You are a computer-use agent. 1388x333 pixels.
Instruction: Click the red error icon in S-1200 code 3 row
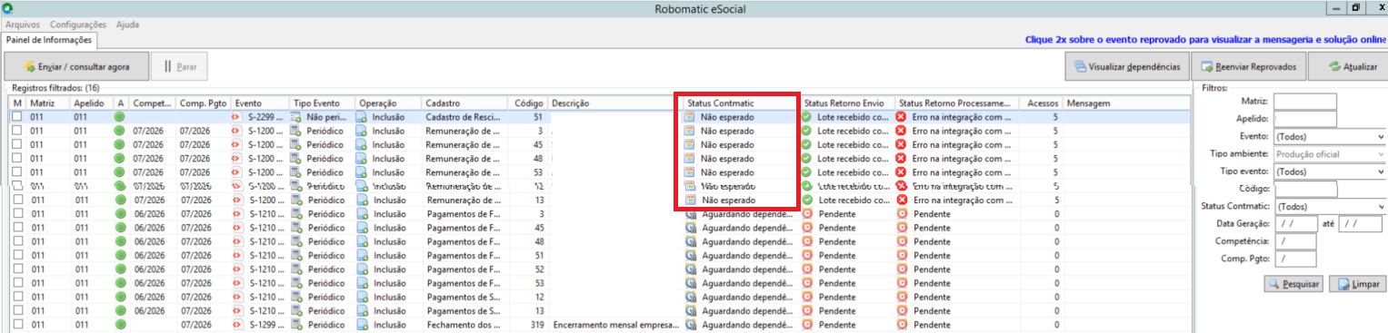902,131
